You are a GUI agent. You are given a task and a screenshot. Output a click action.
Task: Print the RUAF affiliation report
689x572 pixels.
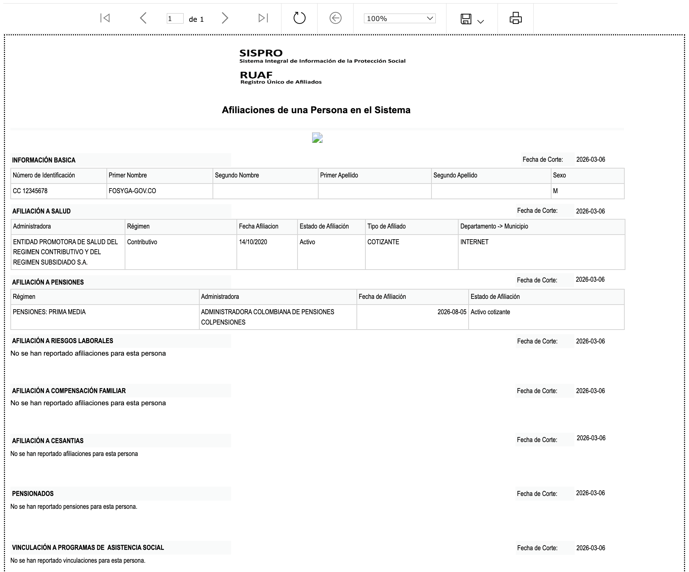[x=516, y=17]
